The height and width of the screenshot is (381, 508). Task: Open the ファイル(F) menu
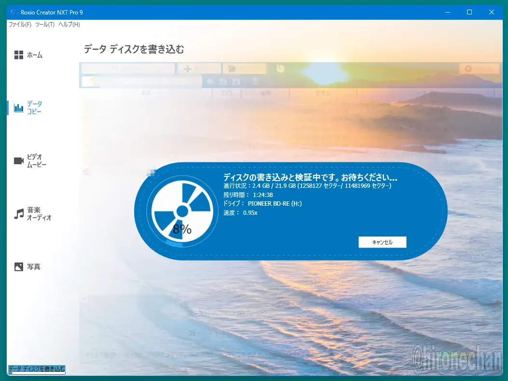click(20, 25)
